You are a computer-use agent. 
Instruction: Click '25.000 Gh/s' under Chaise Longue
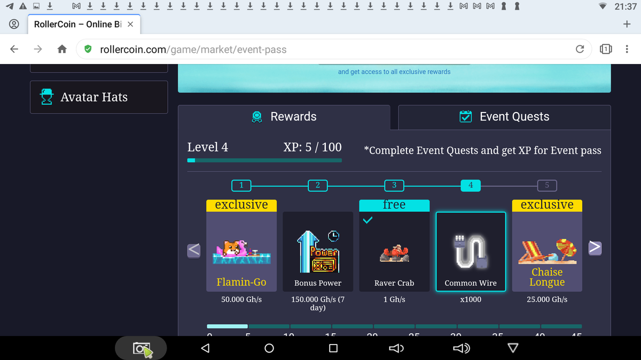(547, 300)
